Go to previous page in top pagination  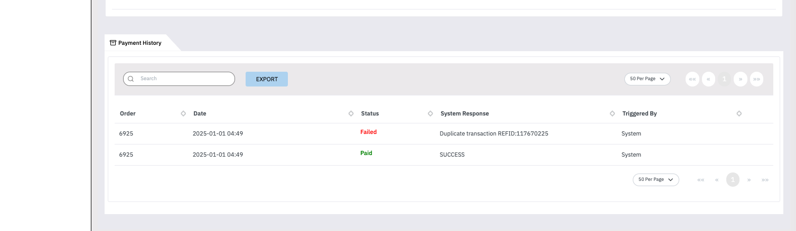(x=708, y=79)
